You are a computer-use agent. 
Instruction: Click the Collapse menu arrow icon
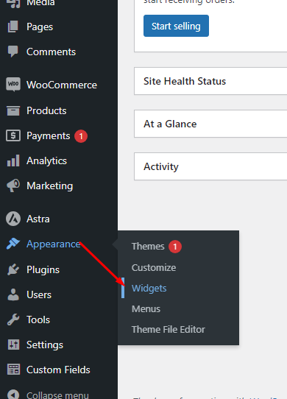pos(13,395)
